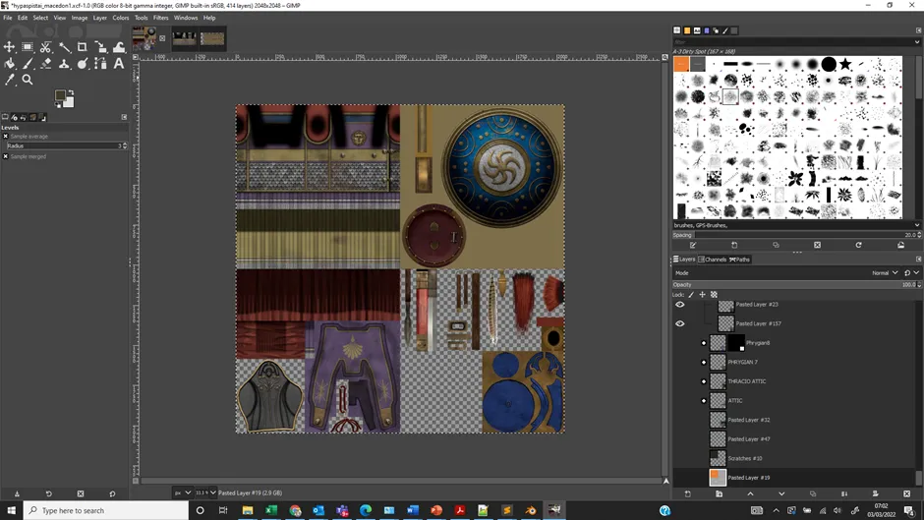Switch to the Channels tab
Viewport: 924px width, 520px height.
click(x=713, y=260)
